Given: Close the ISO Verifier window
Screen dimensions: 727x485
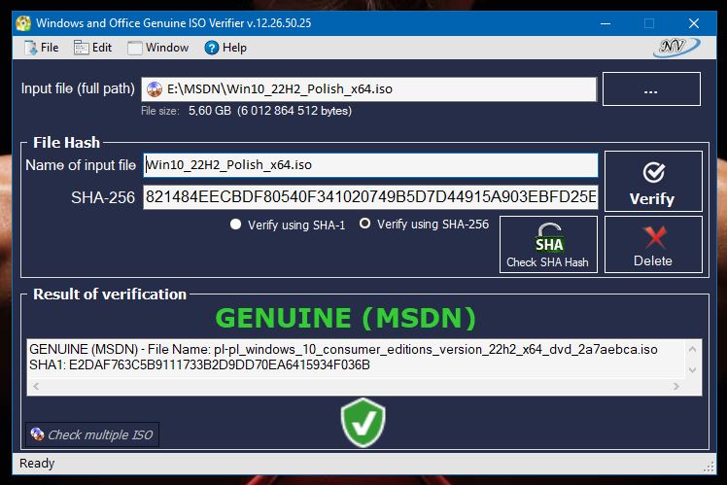Looking at the screenshot, I should point(694,23).
